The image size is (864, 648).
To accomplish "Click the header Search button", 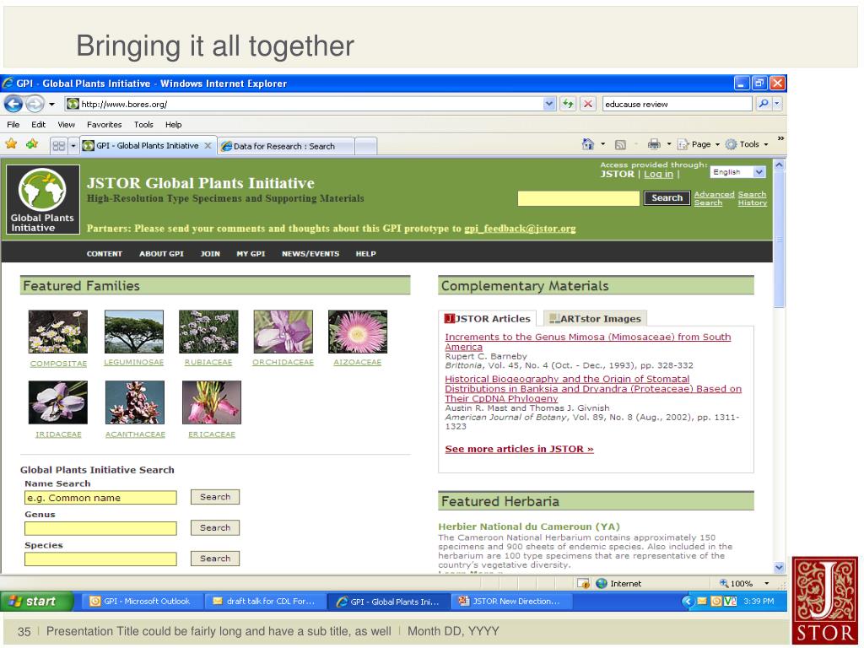I will click(667, 197).
